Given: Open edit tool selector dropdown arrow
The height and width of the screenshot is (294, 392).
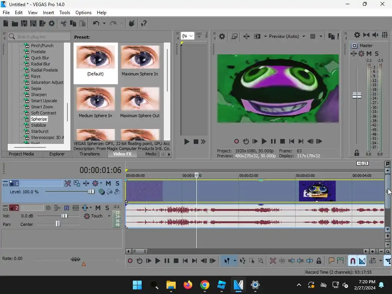Looking at the screenshot, I should [235, 261].
